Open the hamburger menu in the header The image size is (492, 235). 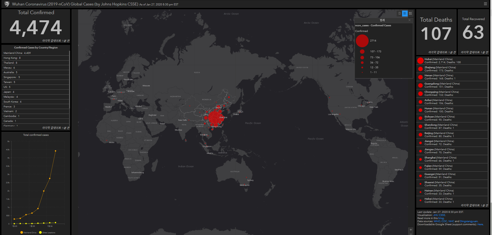point(485,4)
